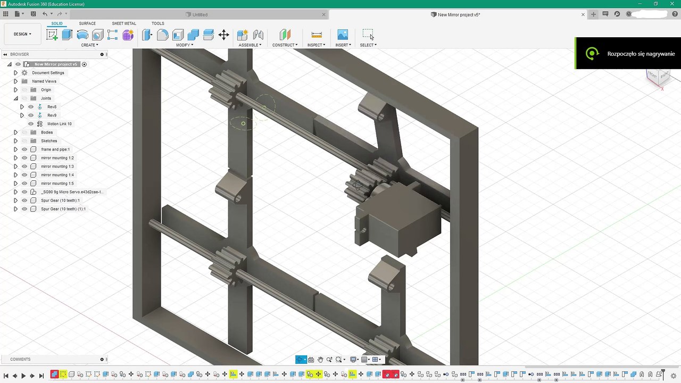
Task: Expand the Sketches folder
Action: [15, 141]
